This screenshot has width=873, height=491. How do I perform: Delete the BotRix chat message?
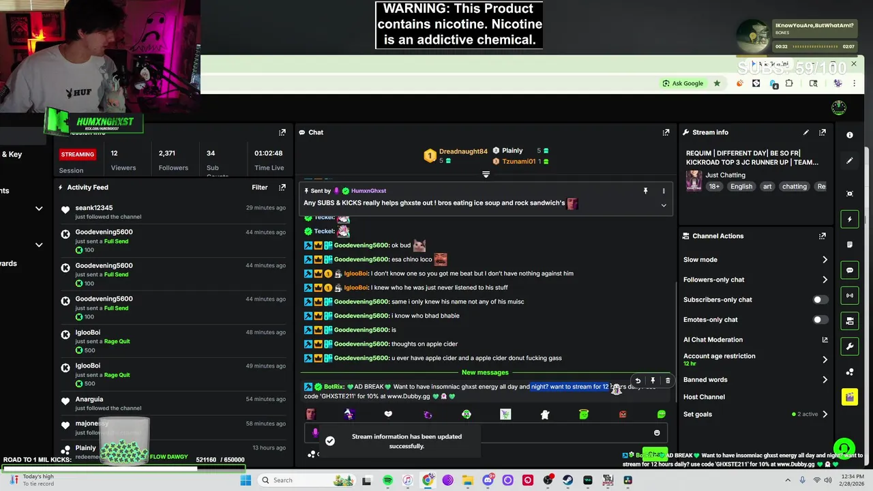coord(668,381)
